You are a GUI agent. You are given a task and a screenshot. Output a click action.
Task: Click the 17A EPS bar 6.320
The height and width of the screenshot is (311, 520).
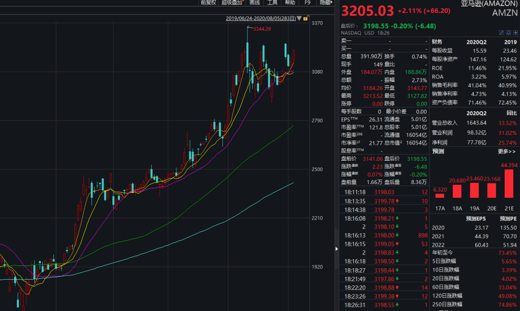click(440, 196)
